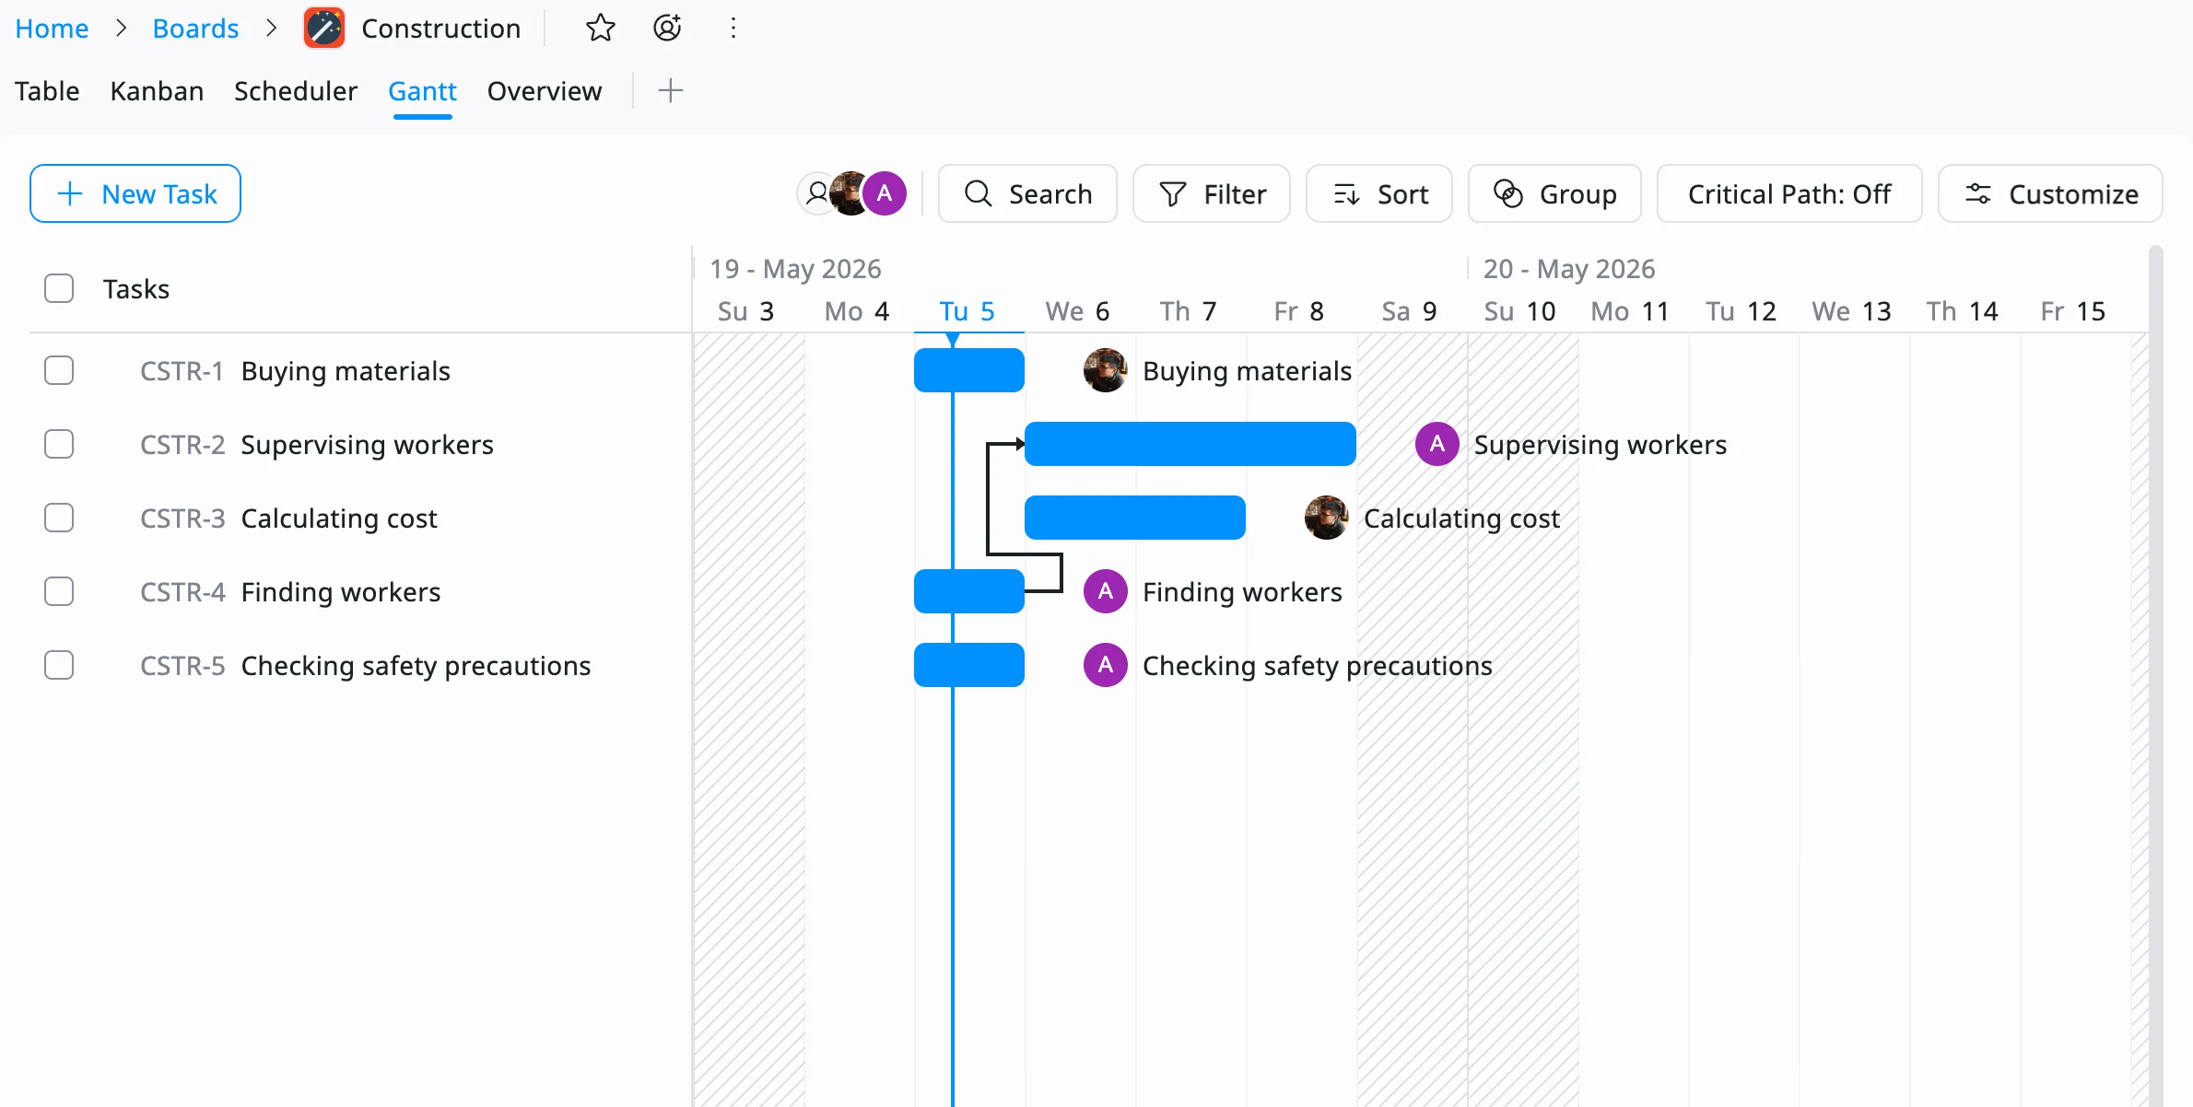This screenshot has width=2193, height=1107.
Task: Click A avatar beside Supervising workers bar
Action: [1437, 444]
